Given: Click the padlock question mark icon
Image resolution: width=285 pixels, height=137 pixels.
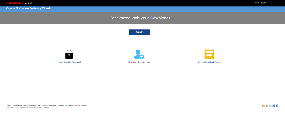Looking at the screenshot, I should 69,54.
